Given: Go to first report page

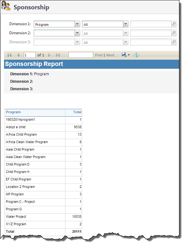Looking at the screenshot, I should point(9,55).
